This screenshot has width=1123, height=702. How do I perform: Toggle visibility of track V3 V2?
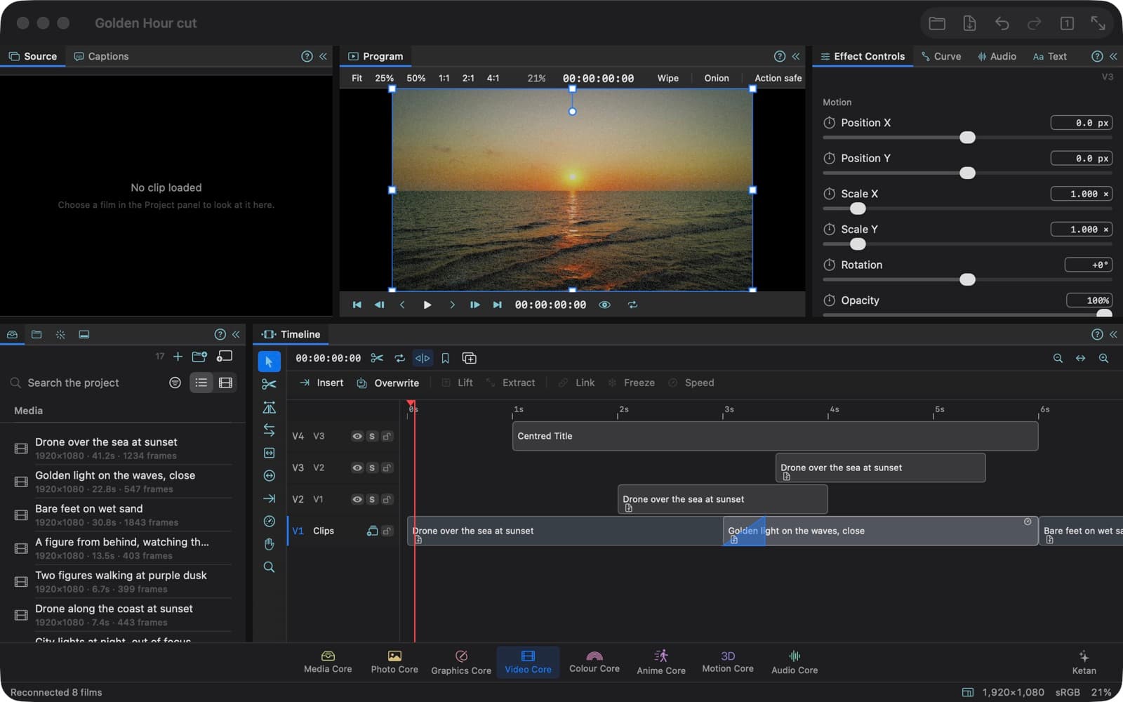pos(357,468)
